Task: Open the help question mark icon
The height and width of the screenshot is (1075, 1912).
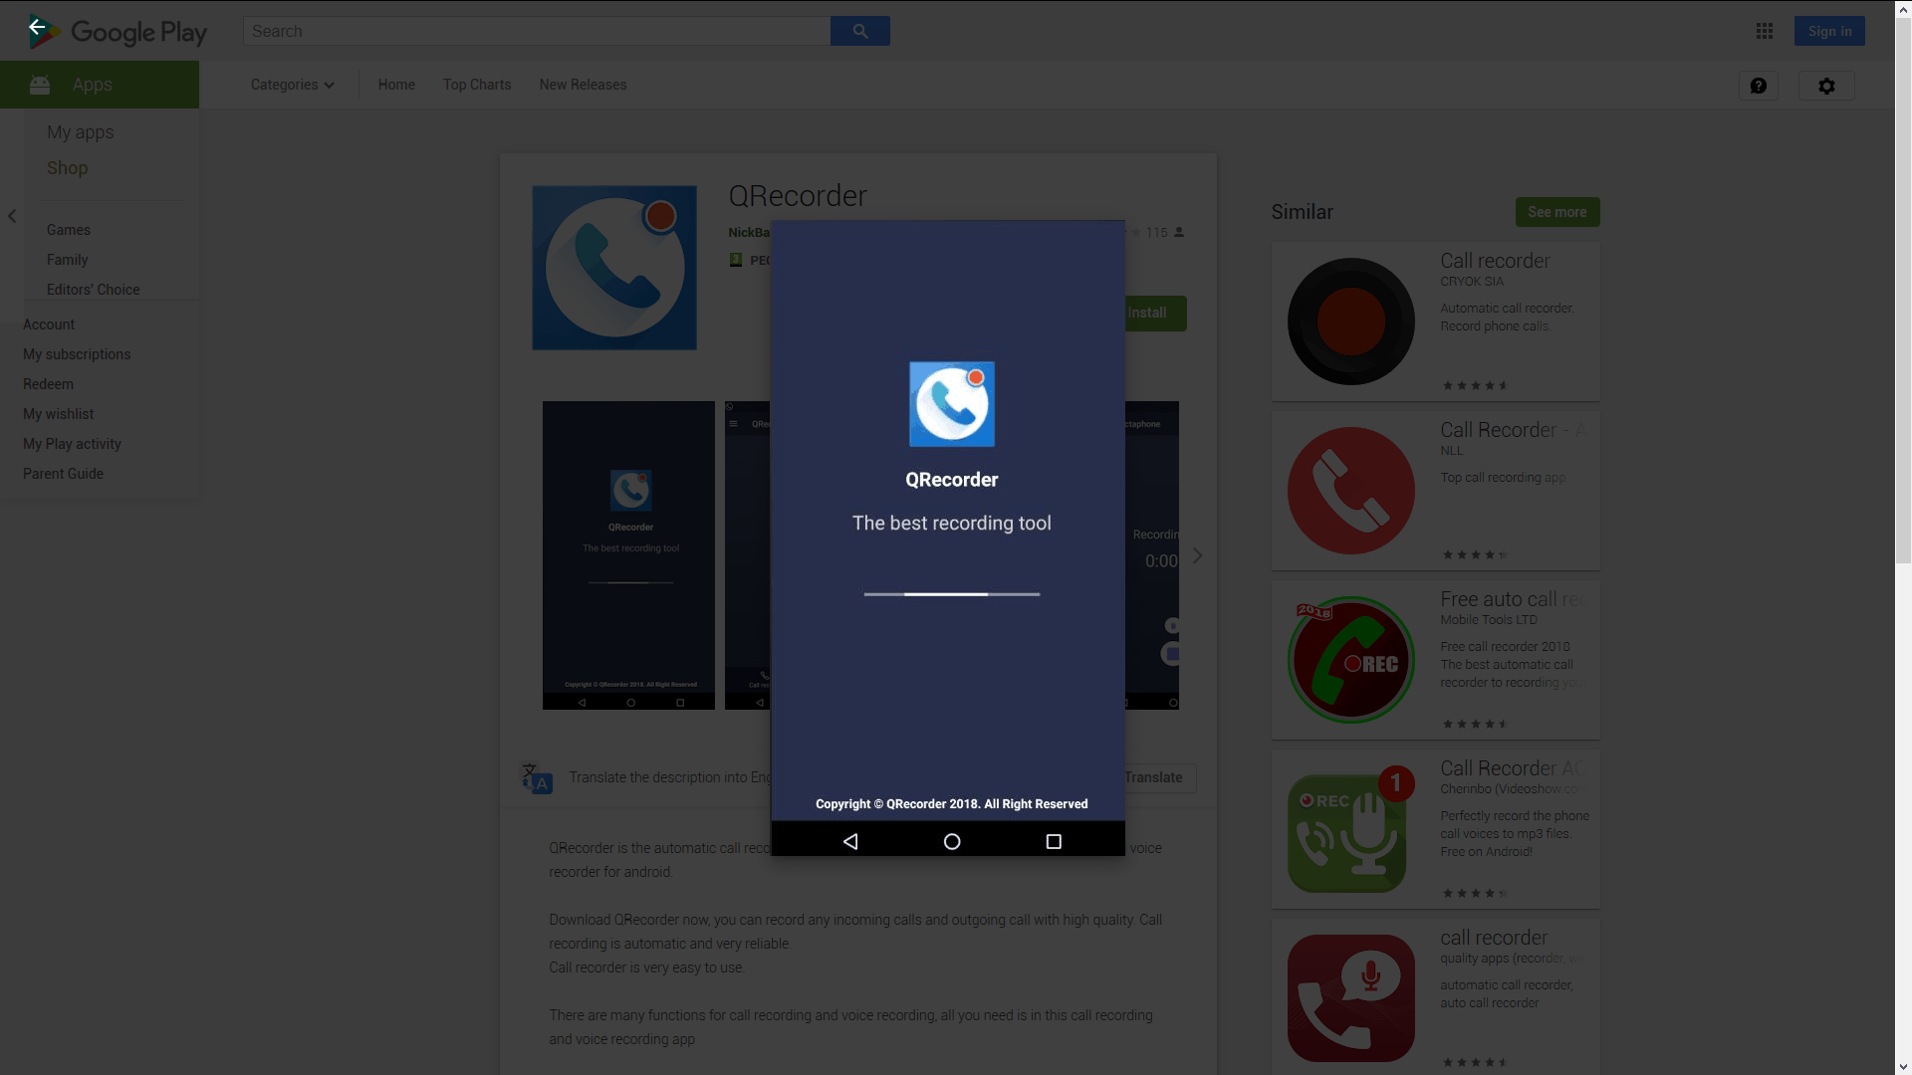Action: pyautogui.click(x=1759, y=86)
